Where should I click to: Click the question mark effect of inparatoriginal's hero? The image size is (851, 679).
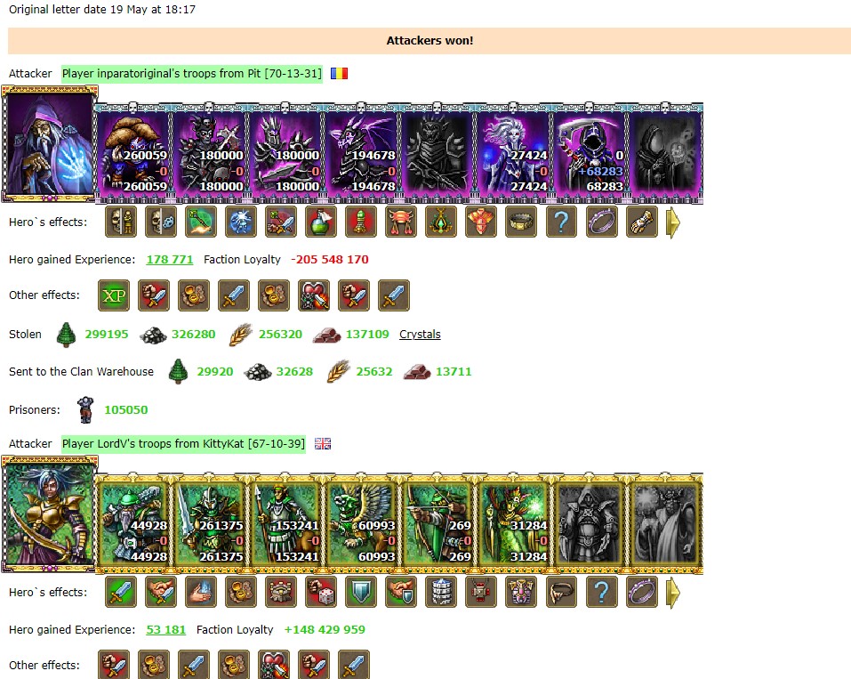561,222
